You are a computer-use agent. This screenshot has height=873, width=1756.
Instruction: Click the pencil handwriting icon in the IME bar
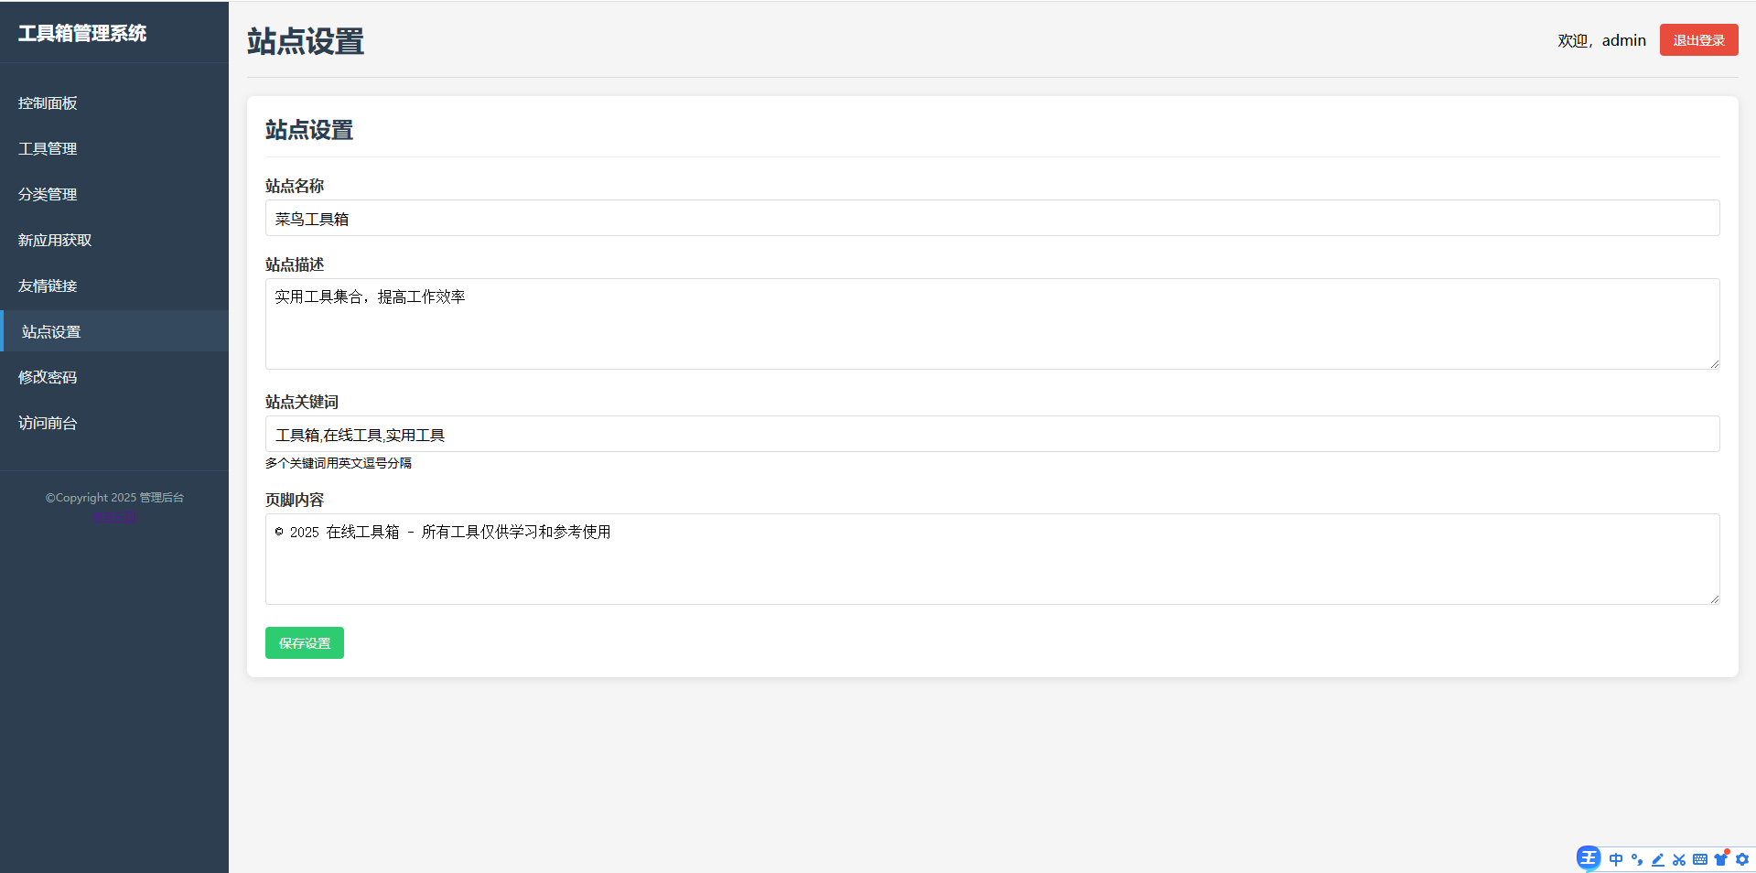(x=1658, y=859)
